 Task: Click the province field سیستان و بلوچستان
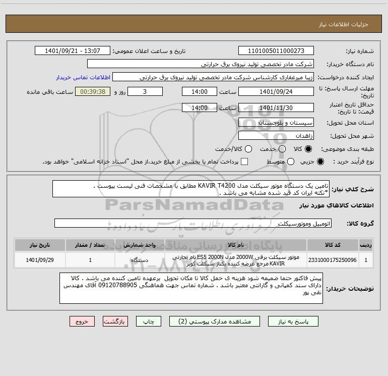pos(276,123)
